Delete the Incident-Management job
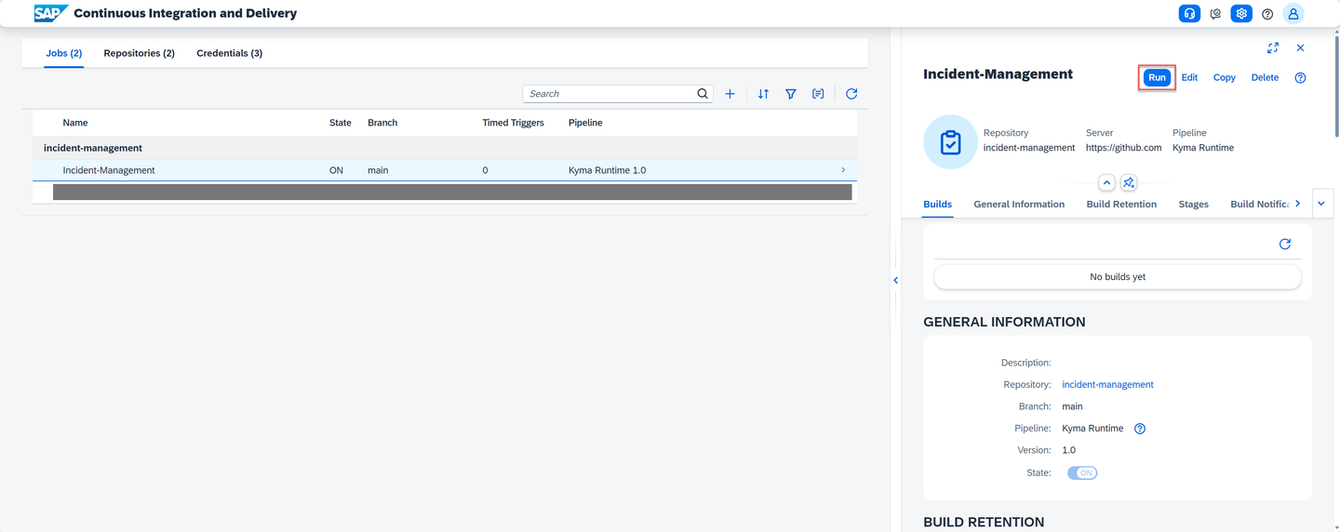Image resolution: width=1340 pixels, height=532 pixels. (1265, 78)
